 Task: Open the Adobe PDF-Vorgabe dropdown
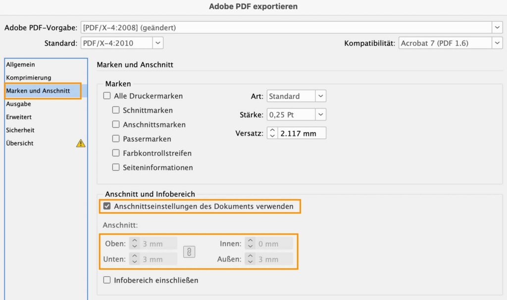pos(497,28)
